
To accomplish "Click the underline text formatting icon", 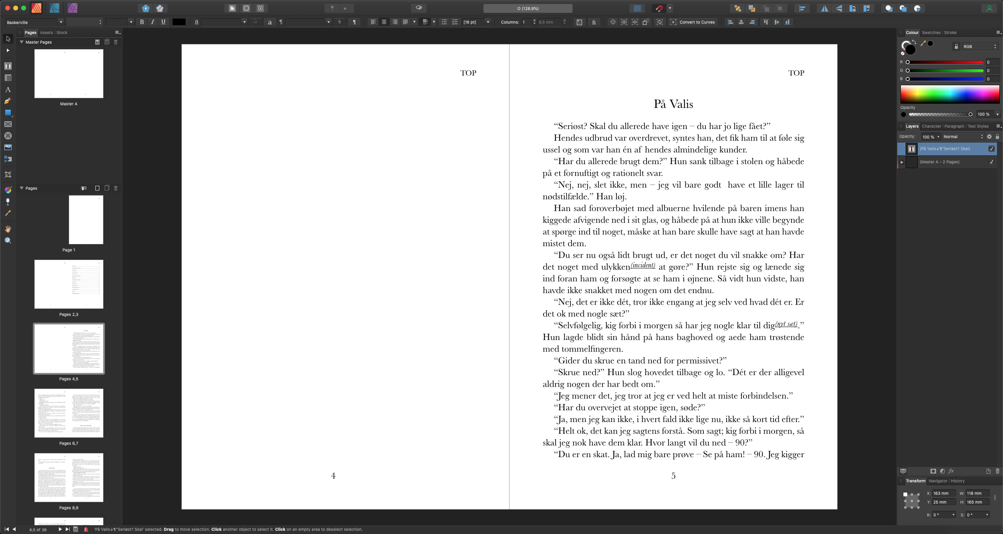I will click(x=163, y=22).
